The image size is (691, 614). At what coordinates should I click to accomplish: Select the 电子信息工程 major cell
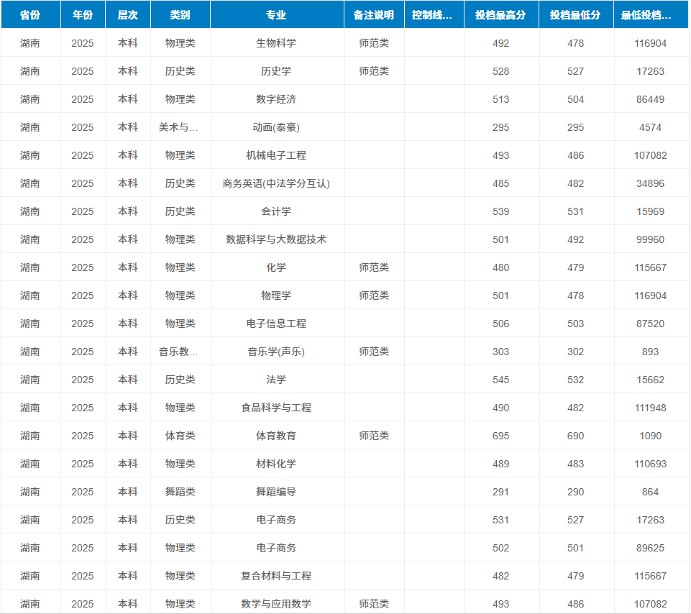click(276, 324)
